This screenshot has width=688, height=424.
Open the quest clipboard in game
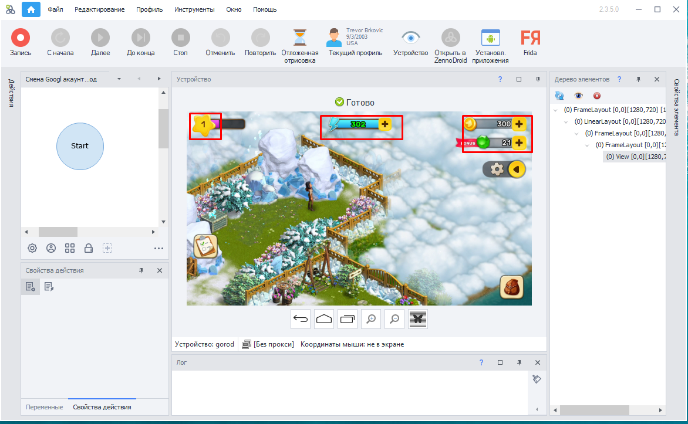[205, 246]
